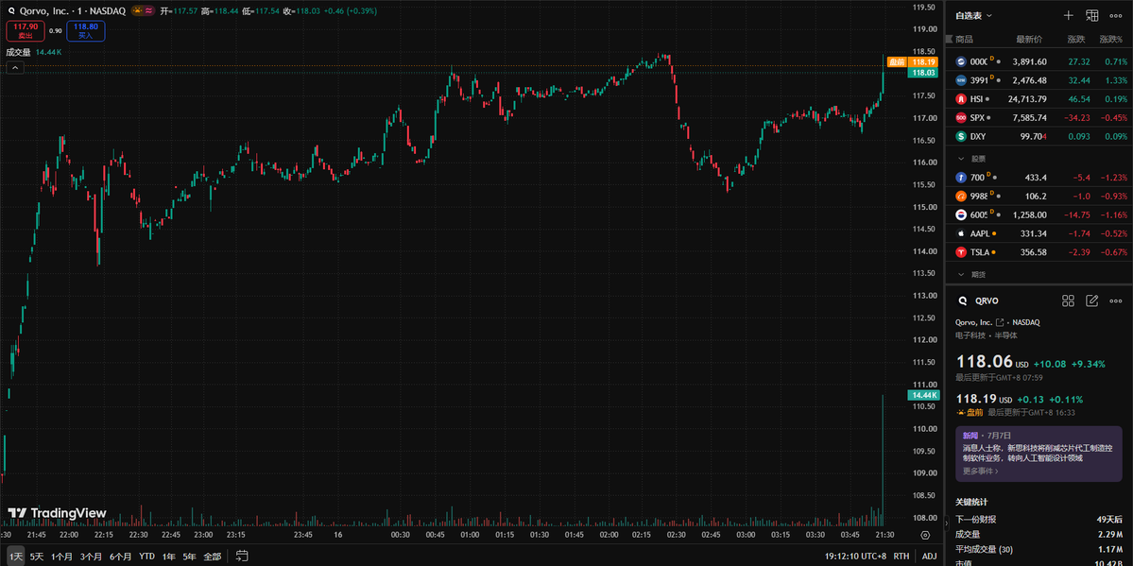Collapse the indicator legend with chevron button
1133x566 pixels.
15,68
